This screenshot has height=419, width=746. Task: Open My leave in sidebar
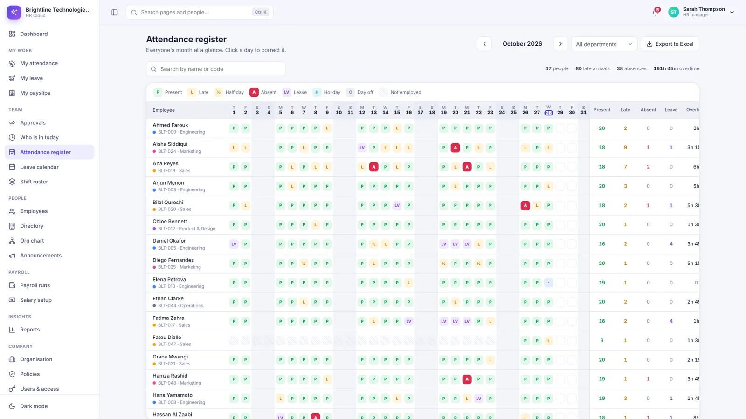pyautogui.click(x=49, y=78)
